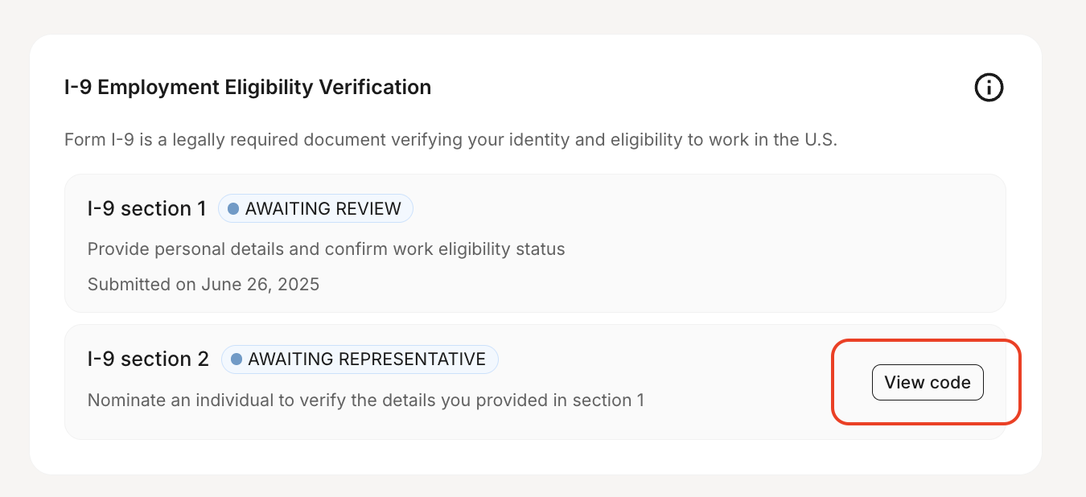Click the 'Submitted on June 26, 2025' text
Viewport: 1086px width, 497px height.
[x=203, y=285]
